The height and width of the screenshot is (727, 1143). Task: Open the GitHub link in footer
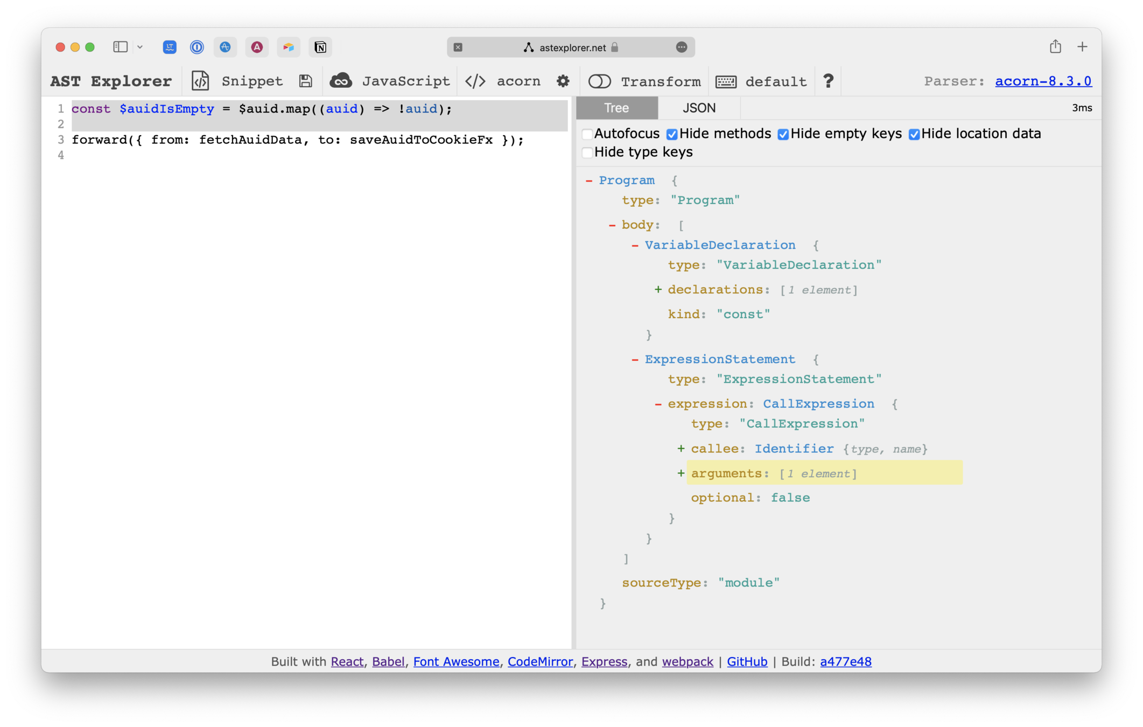pyautogui.click(x=747, y=661)
